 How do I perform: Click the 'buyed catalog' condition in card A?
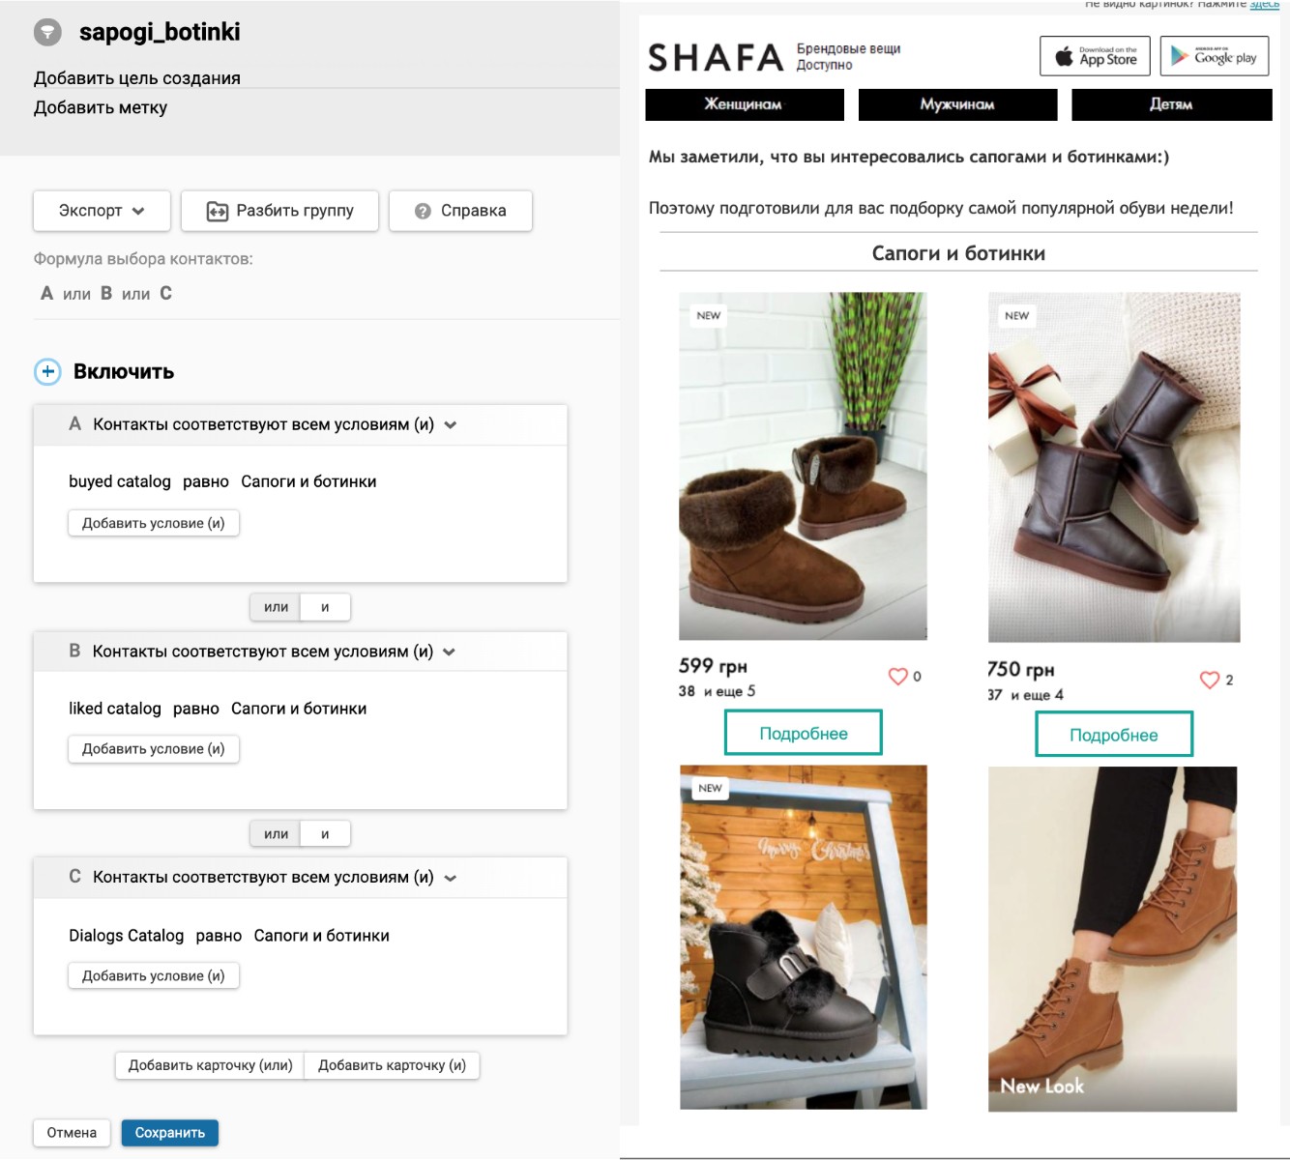120,481
